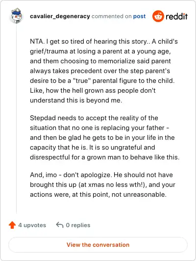Click the reddit wordmark text

click(x=177, y=16)
